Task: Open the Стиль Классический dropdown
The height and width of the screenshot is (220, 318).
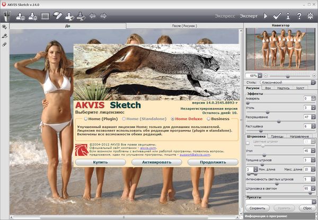Action: coord(288,82)
